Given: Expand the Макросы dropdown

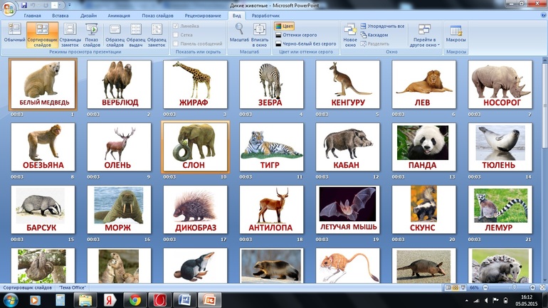Looking at the screenshot, I should point(455,34).
